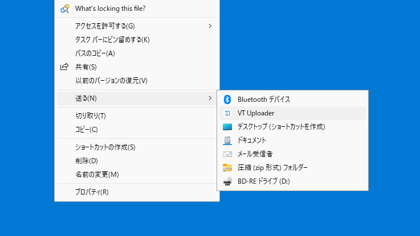
Task: Click the zip compressed folder icon
Action: [227, 168]
